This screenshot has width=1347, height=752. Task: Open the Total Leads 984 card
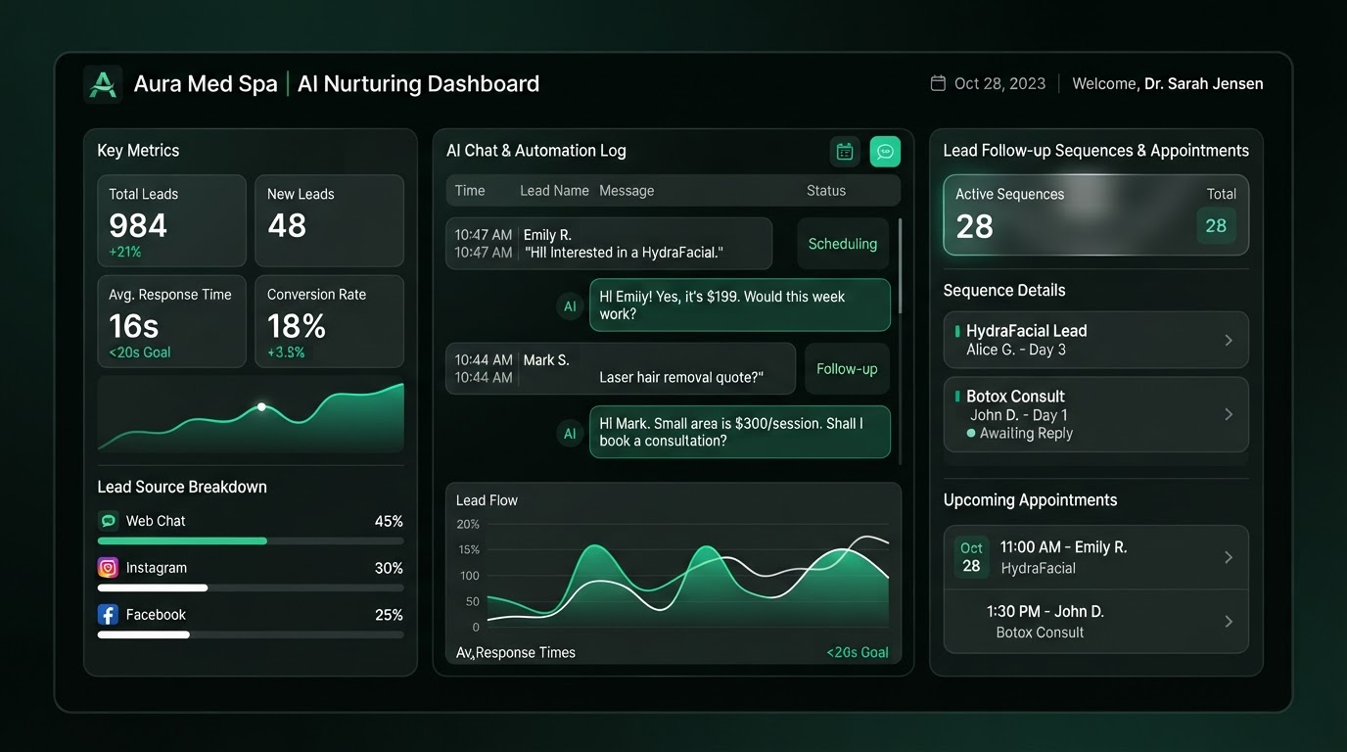click(171, 220)
